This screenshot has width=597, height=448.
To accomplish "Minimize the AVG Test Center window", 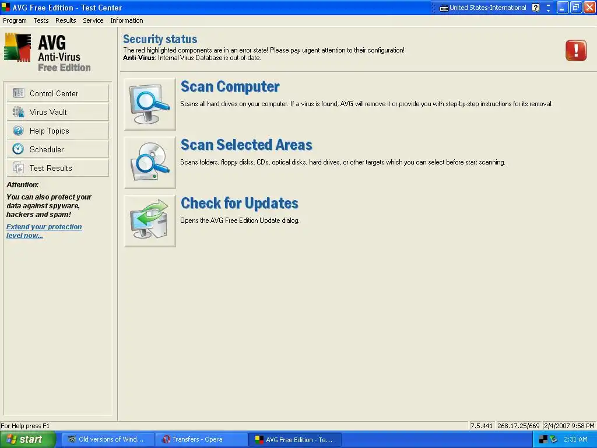I will pos(563,8).
